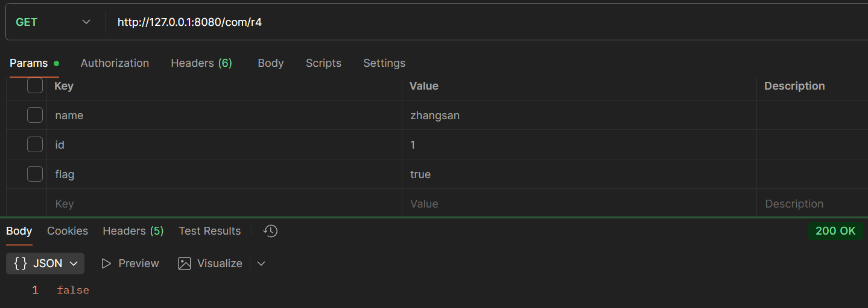Screen dimensions: 868x308
Task: Switch to the Authorization tab
Action: click(115, 63)
